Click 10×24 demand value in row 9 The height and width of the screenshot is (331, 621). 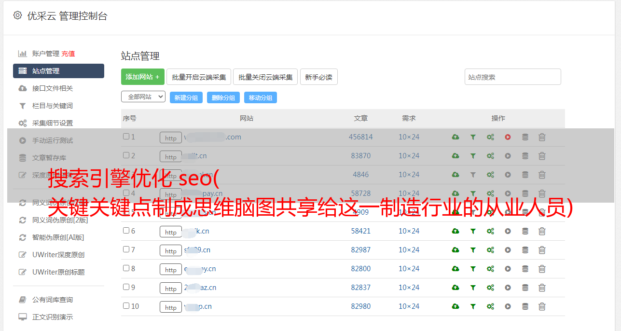coord(409,288)
